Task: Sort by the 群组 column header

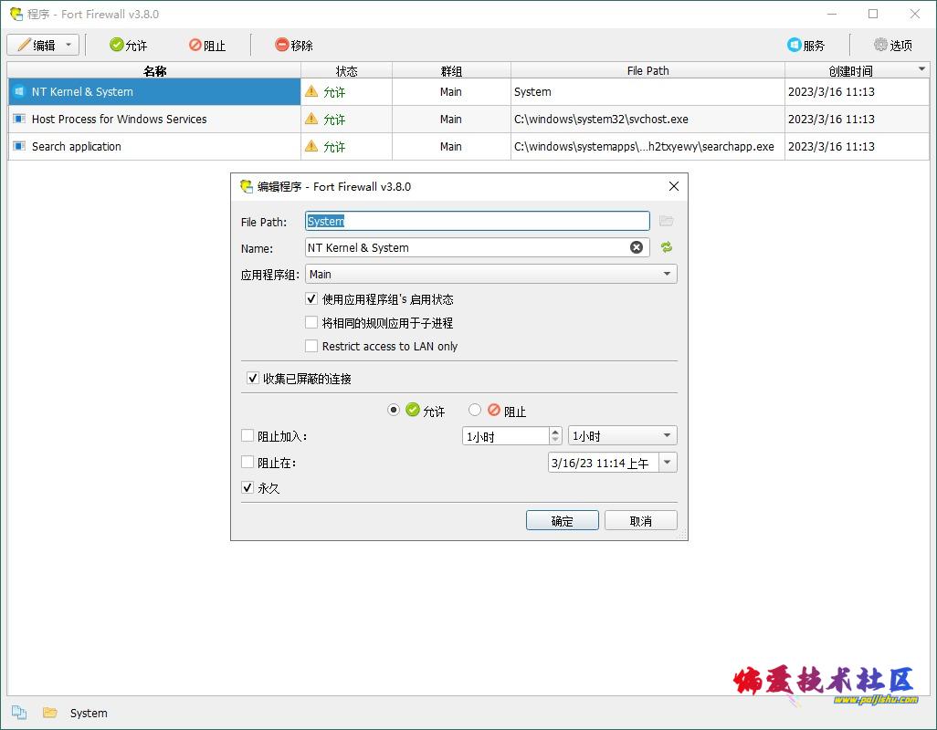Action: point(451,71)
